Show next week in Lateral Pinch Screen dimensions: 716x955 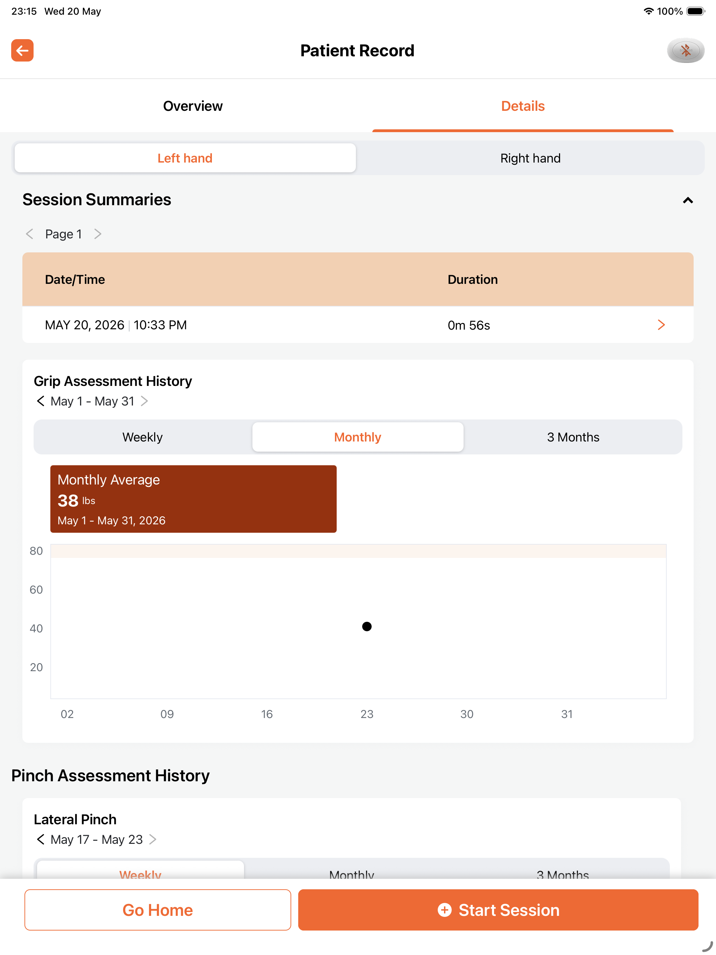click(153, 839)
